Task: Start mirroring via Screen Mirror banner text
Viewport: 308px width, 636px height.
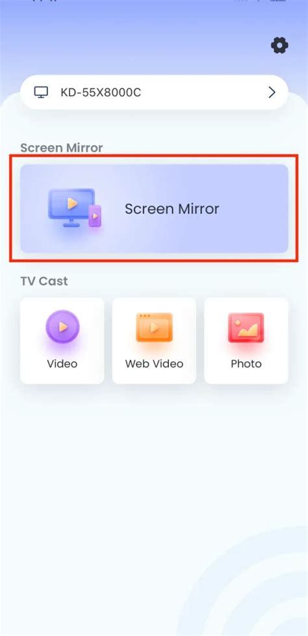Action: [172, 209]
